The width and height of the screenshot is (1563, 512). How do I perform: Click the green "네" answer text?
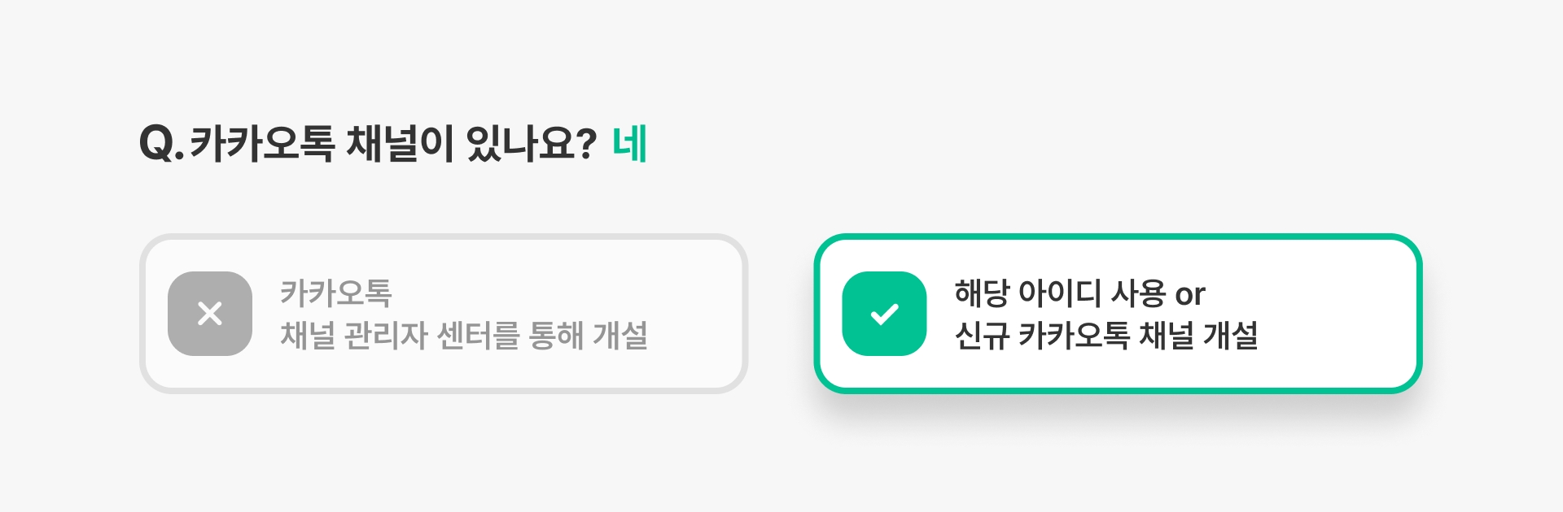coord(629,144)
